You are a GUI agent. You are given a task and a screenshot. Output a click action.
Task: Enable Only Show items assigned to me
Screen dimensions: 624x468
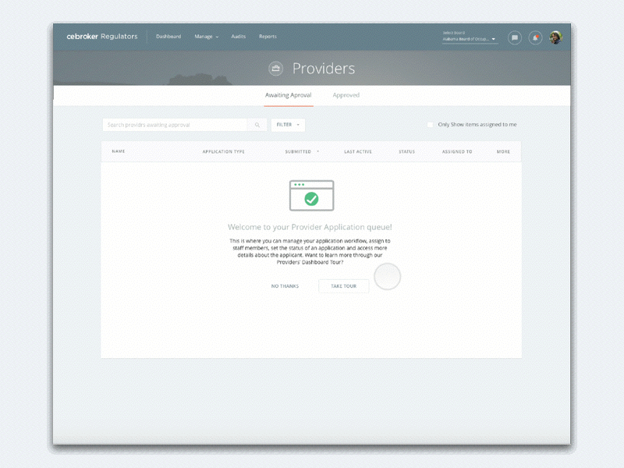click(x=430, y=124)
